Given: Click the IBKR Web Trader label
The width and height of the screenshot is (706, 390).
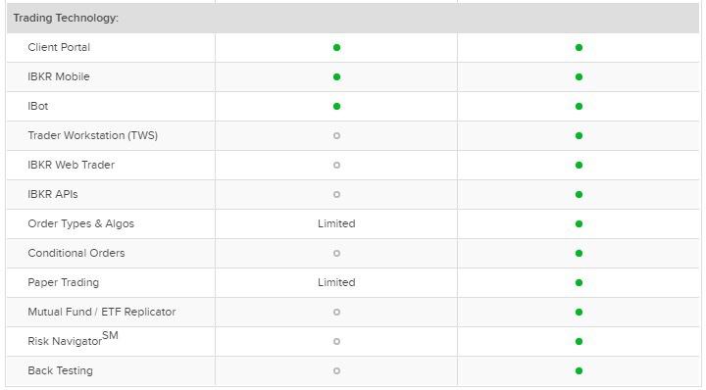Looking at the screenshot, I should [72, 165].
